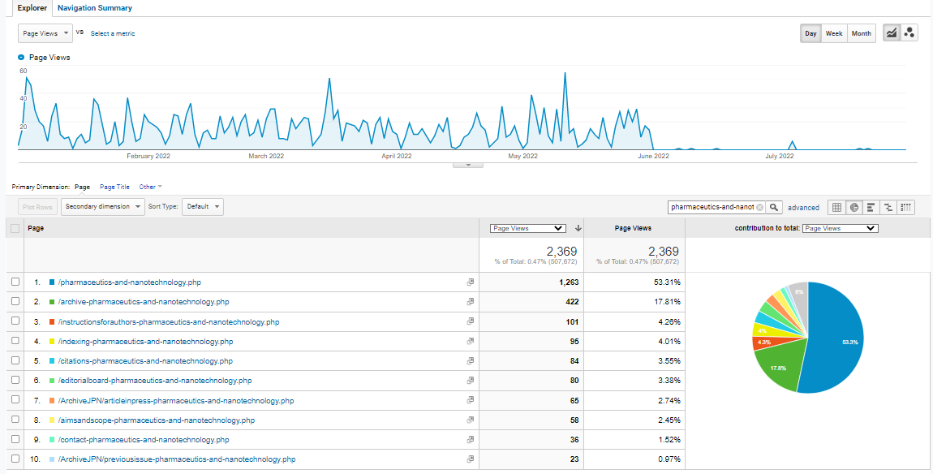The width and height of the screenshot is (933, 474).
Task: Switch to motion chart view
Action: click(x=909, y=33)
